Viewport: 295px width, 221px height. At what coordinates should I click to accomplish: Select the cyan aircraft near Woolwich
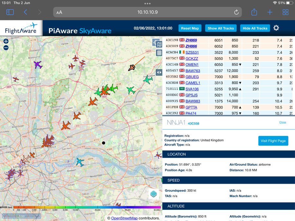tap(80, 162)
